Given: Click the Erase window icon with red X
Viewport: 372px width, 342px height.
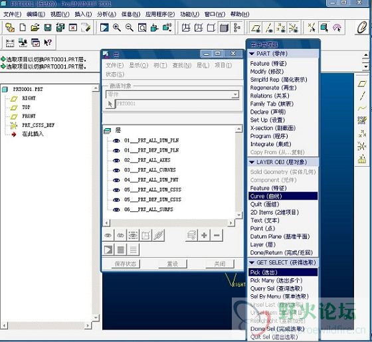Looking at the screenshot, I should [73, 28].
